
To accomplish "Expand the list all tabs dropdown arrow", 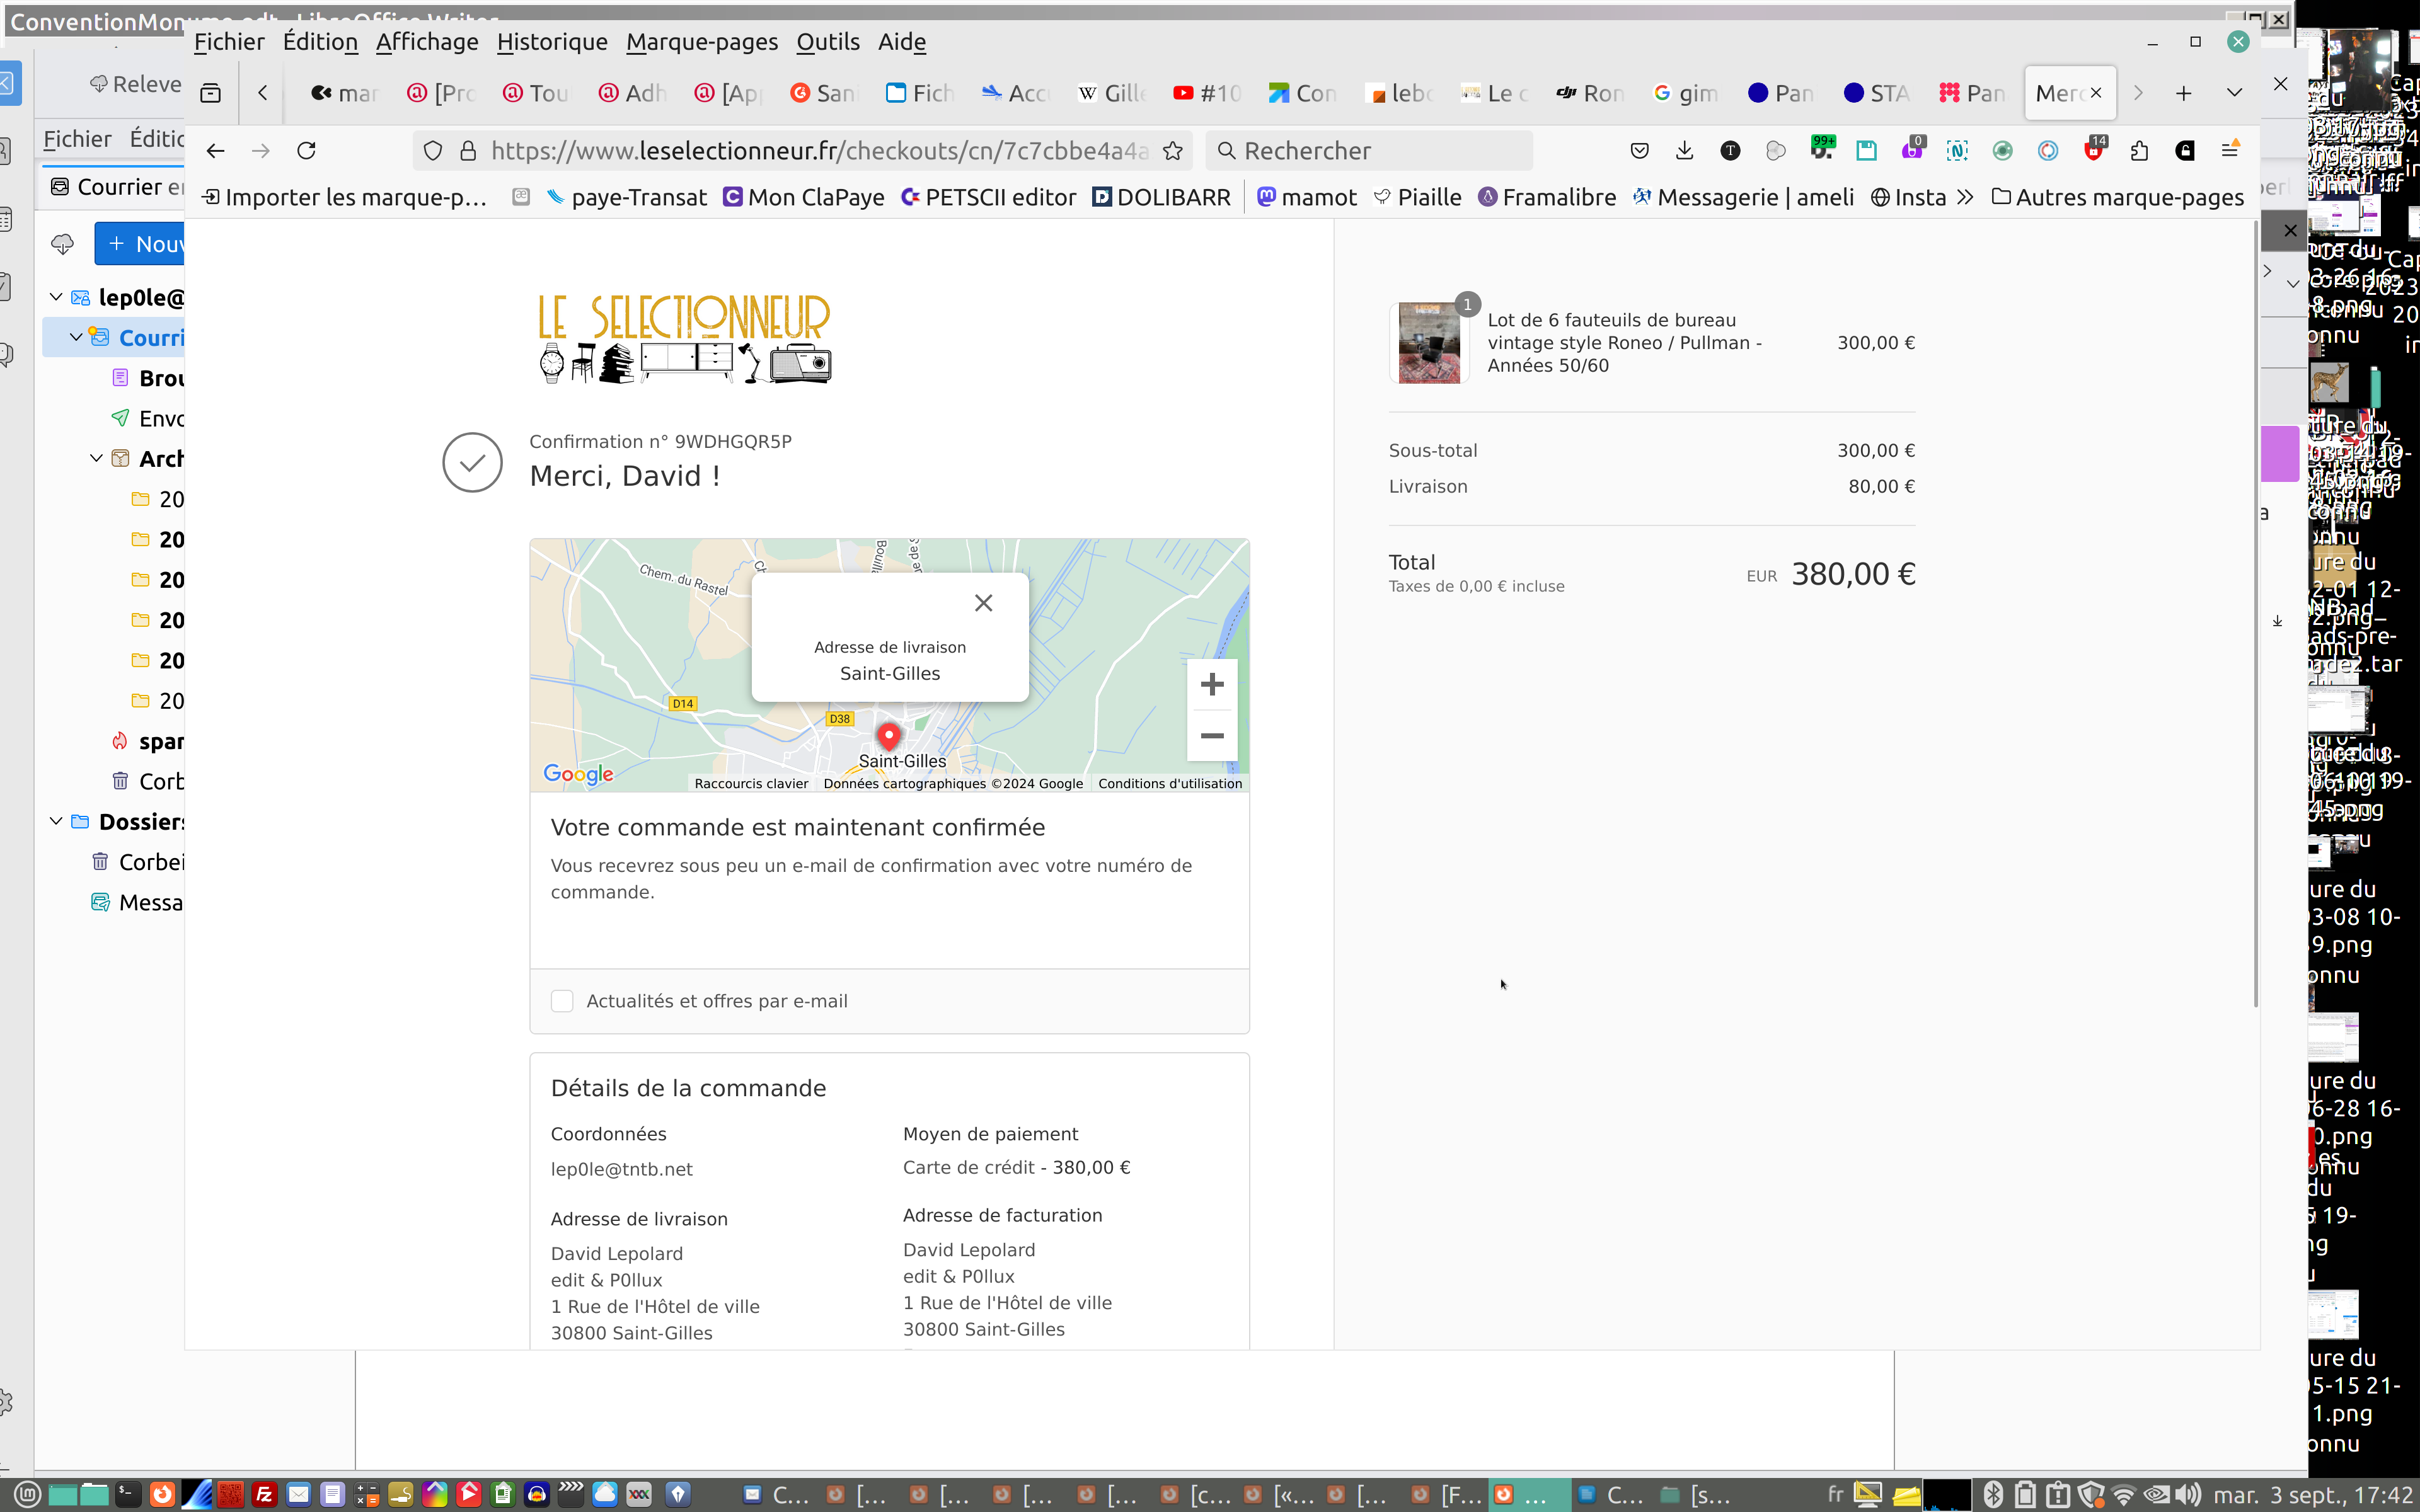I will pos(2234,93).
